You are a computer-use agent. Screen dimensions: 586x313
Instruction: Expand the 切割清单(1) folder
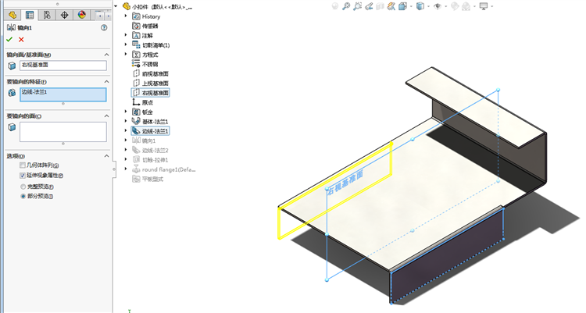coord(126,44)
